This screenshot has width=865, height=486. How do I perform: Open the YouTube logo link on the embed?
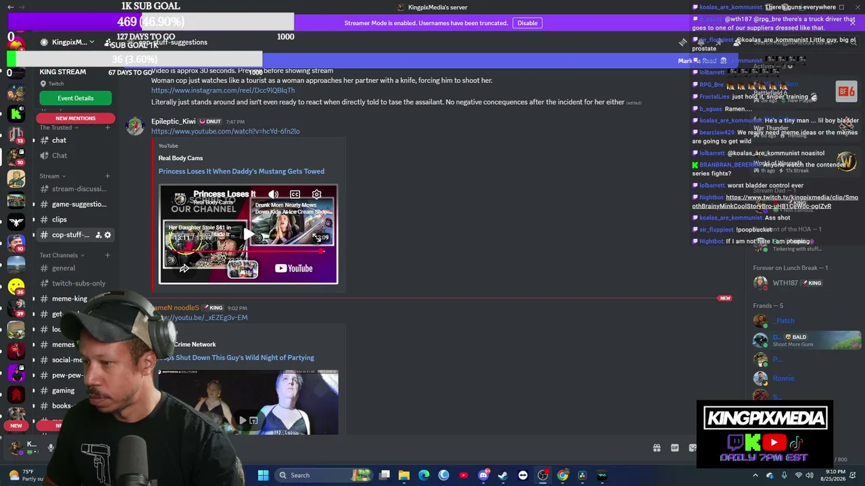(x=294, y=269)
